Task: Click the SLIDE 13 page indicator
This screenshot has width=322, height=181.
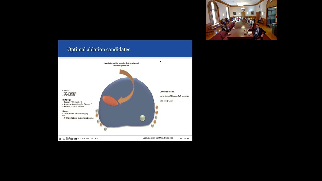Action: 184,138
